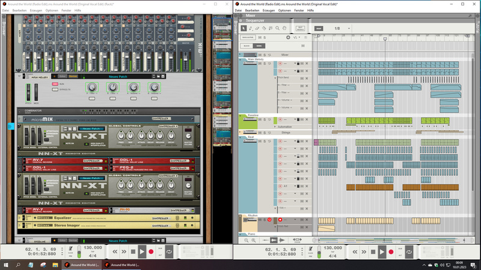This screenshot has height=270, width=481.
Task: Click zoom in magnifier below sequencer tracks
Action: tap(253, 241)
